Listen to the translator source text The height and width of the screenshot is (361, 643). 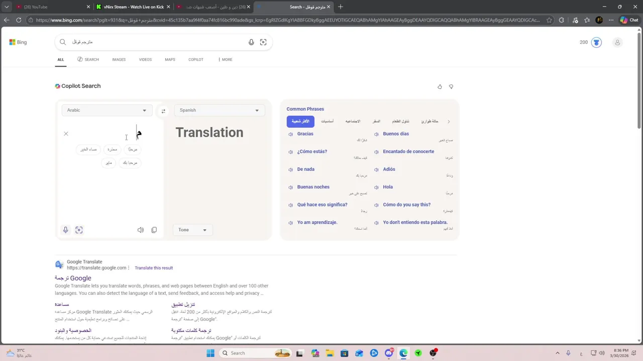(x=141, y=230)
